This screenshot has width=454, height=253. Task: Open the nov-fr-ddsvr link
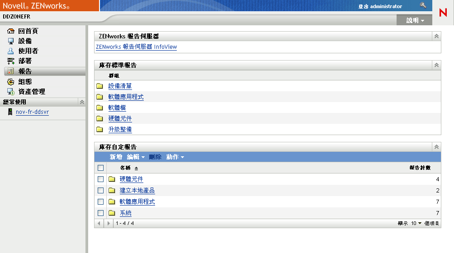[x=32, y=112]
